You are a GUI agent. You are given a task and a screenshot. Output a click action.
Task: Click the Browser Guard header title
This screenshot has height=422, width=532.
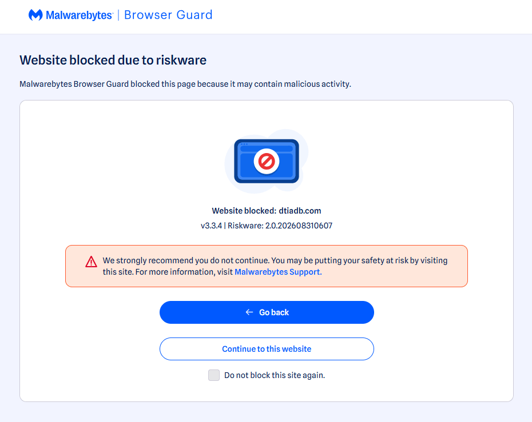coord(168,15)
